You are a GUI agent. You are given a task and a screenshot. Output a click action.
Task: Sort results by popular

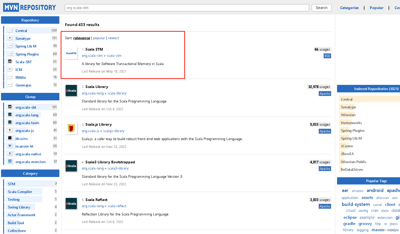[x=99, y=38]
